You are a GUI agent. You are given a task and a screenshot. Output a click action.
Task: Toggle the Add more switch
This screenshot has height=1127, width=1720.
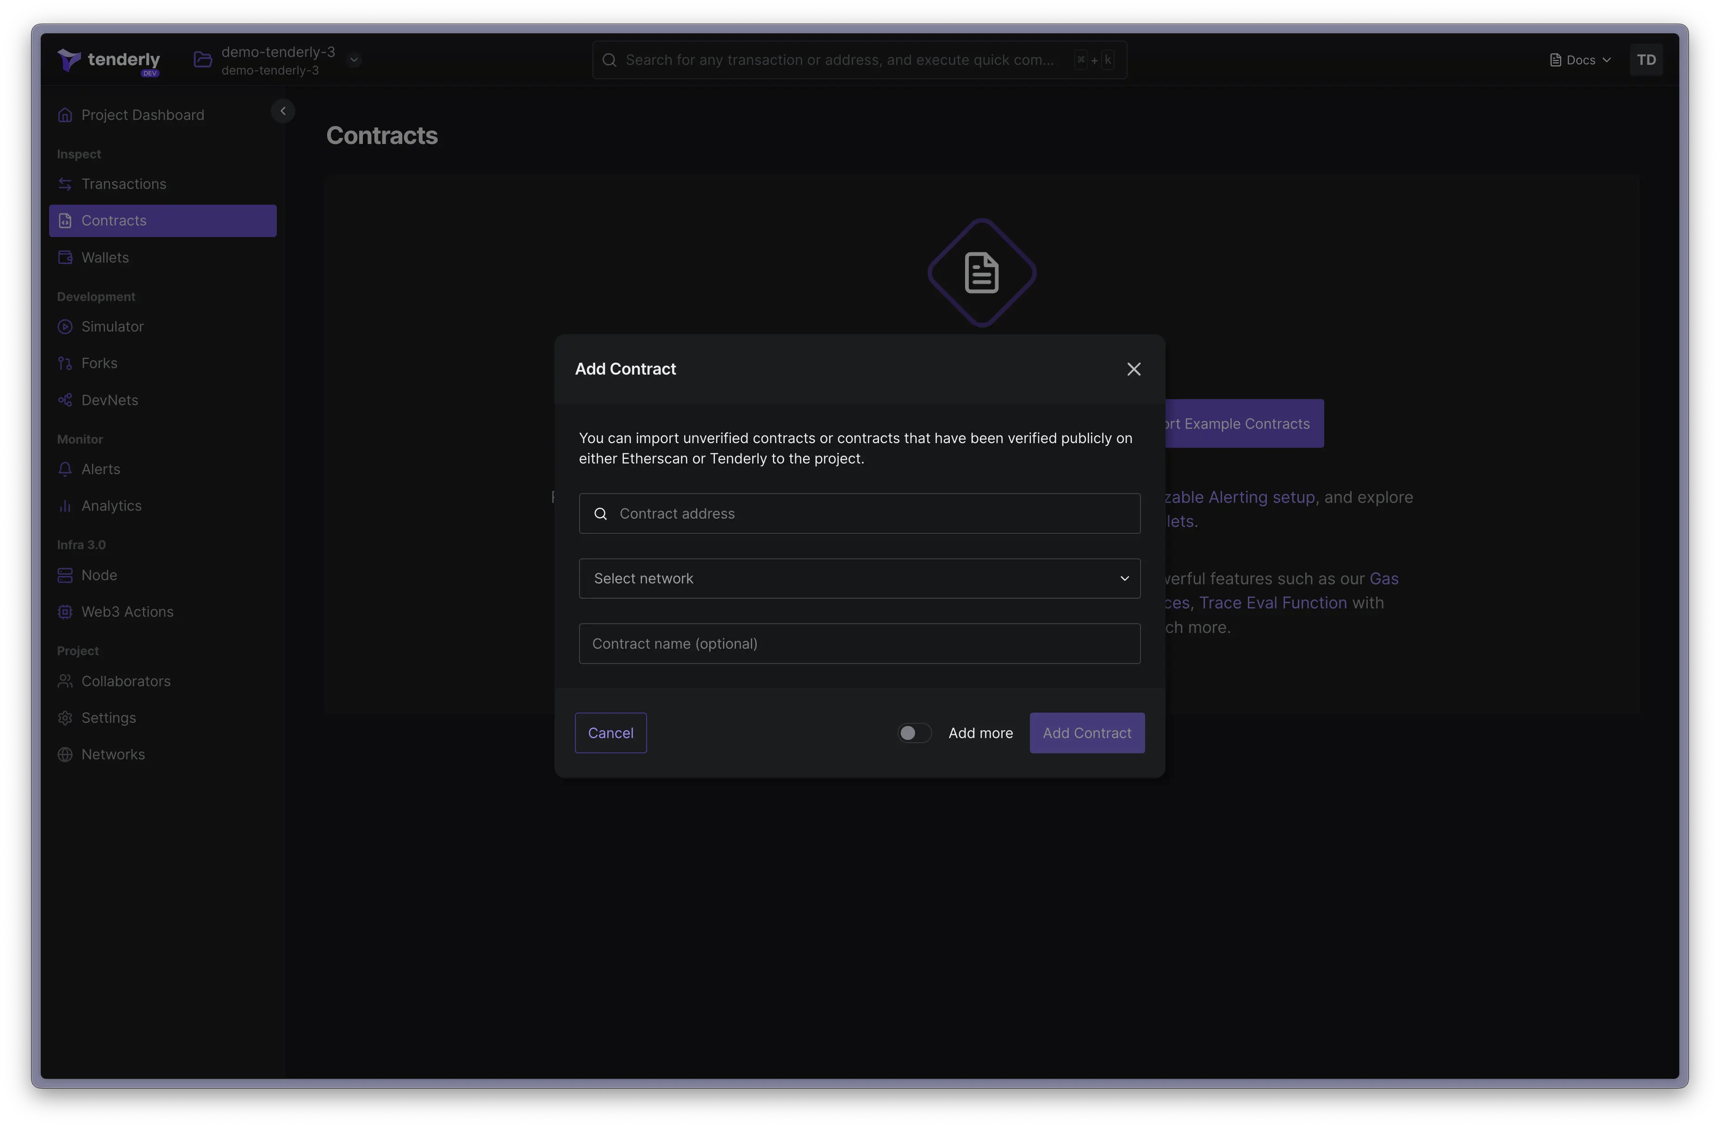point(914,733)
